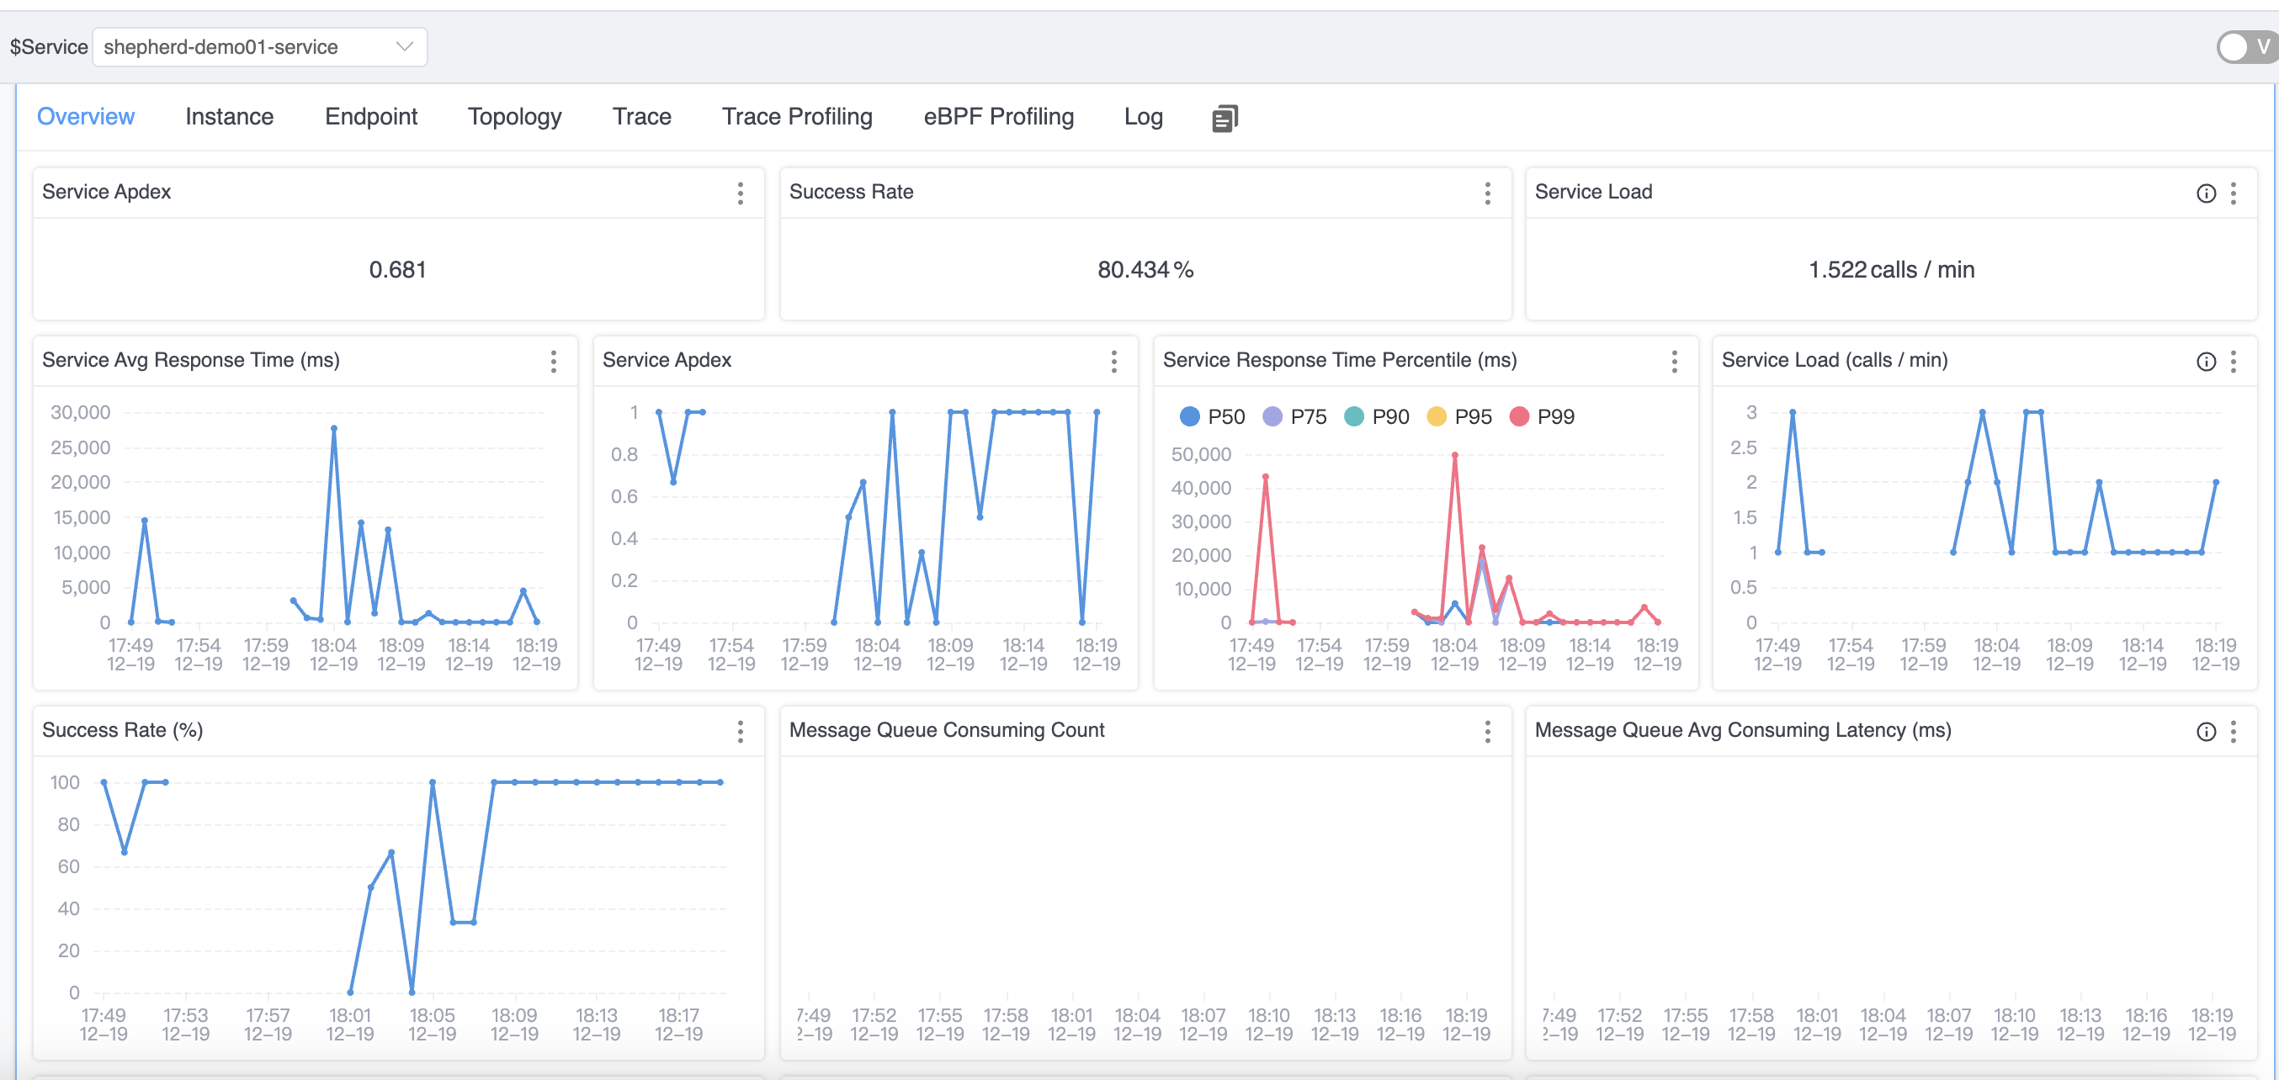Switch to the Topology tab
The width and height of the screenshot is (2279, 1080).
tap(514, 117)
